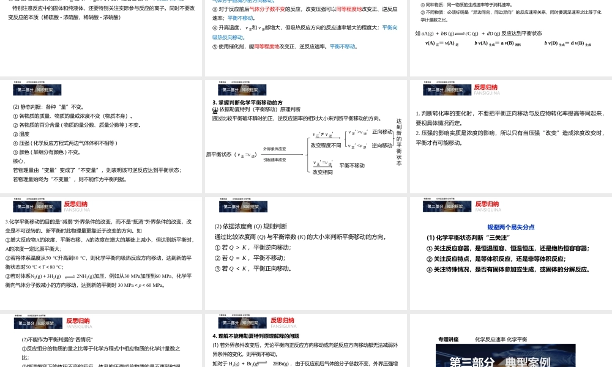Click heading (2) 静态判据：各种“量”不变
This screenshot has width=612, height=367.
coord(48,107)
